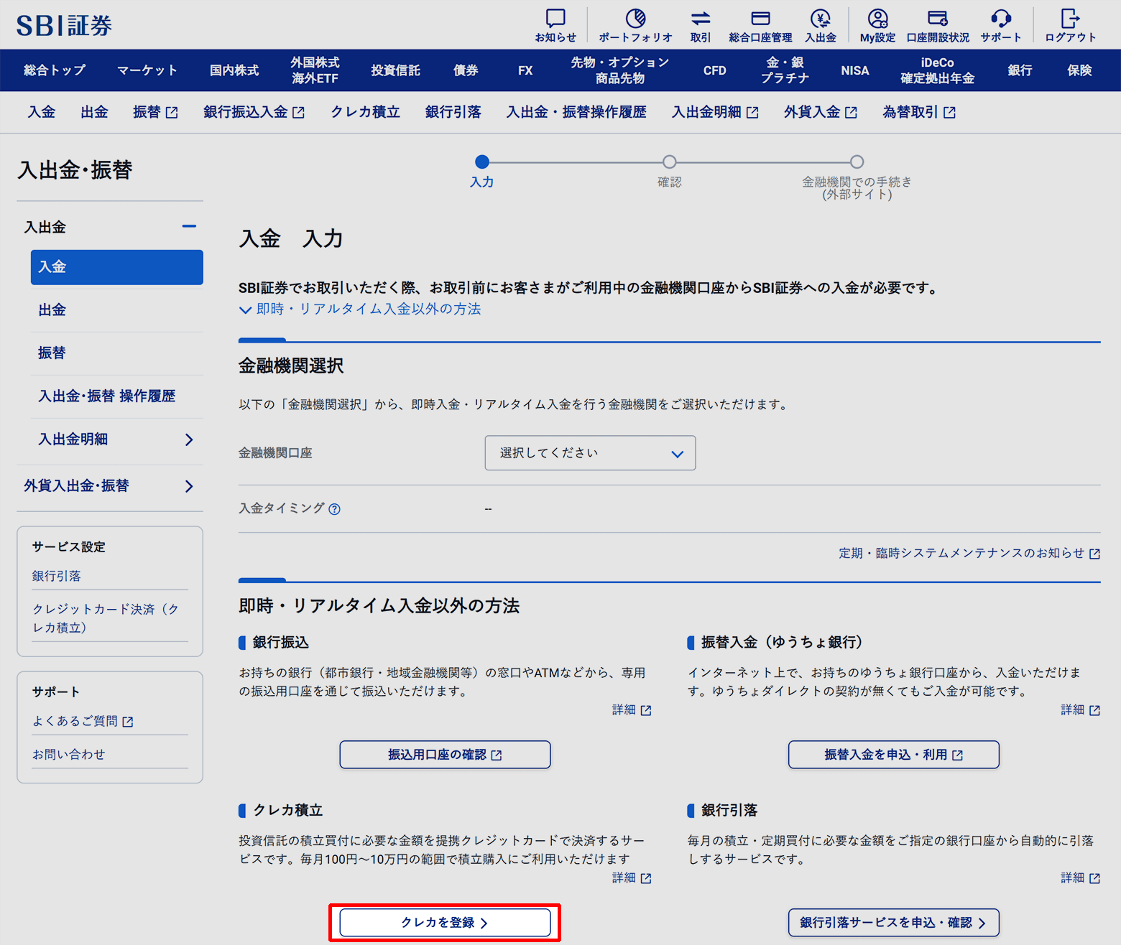This screenshot has height=945, width=1121.
Task: Click external-link icon next to 銀行振込入金
Action: (x=299, y=112)
